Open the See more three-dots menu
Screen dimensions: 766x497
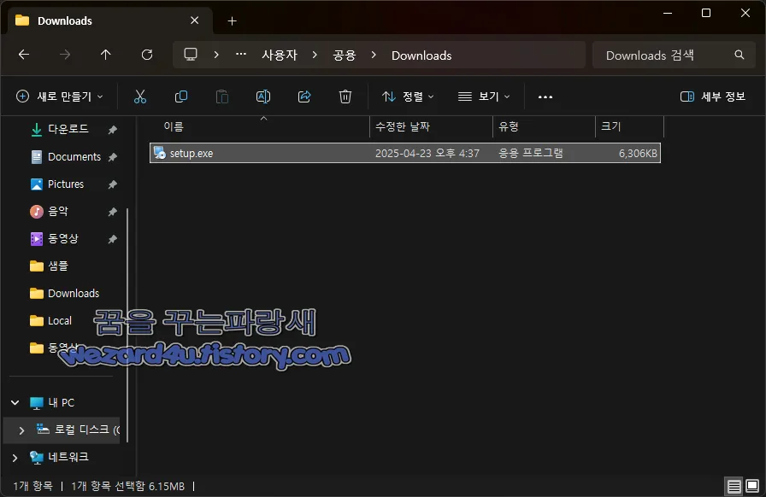(545, 96)
